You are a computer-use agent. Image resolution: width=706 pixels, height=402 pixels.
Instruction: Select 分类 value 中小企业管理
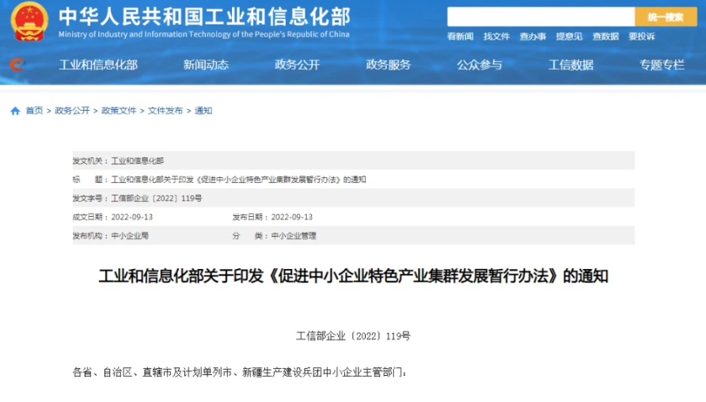click(294, 236)
